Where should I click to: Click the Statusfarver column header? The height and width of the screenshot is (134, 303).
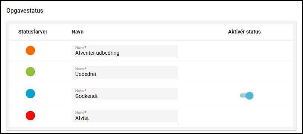tap(33, 32)
